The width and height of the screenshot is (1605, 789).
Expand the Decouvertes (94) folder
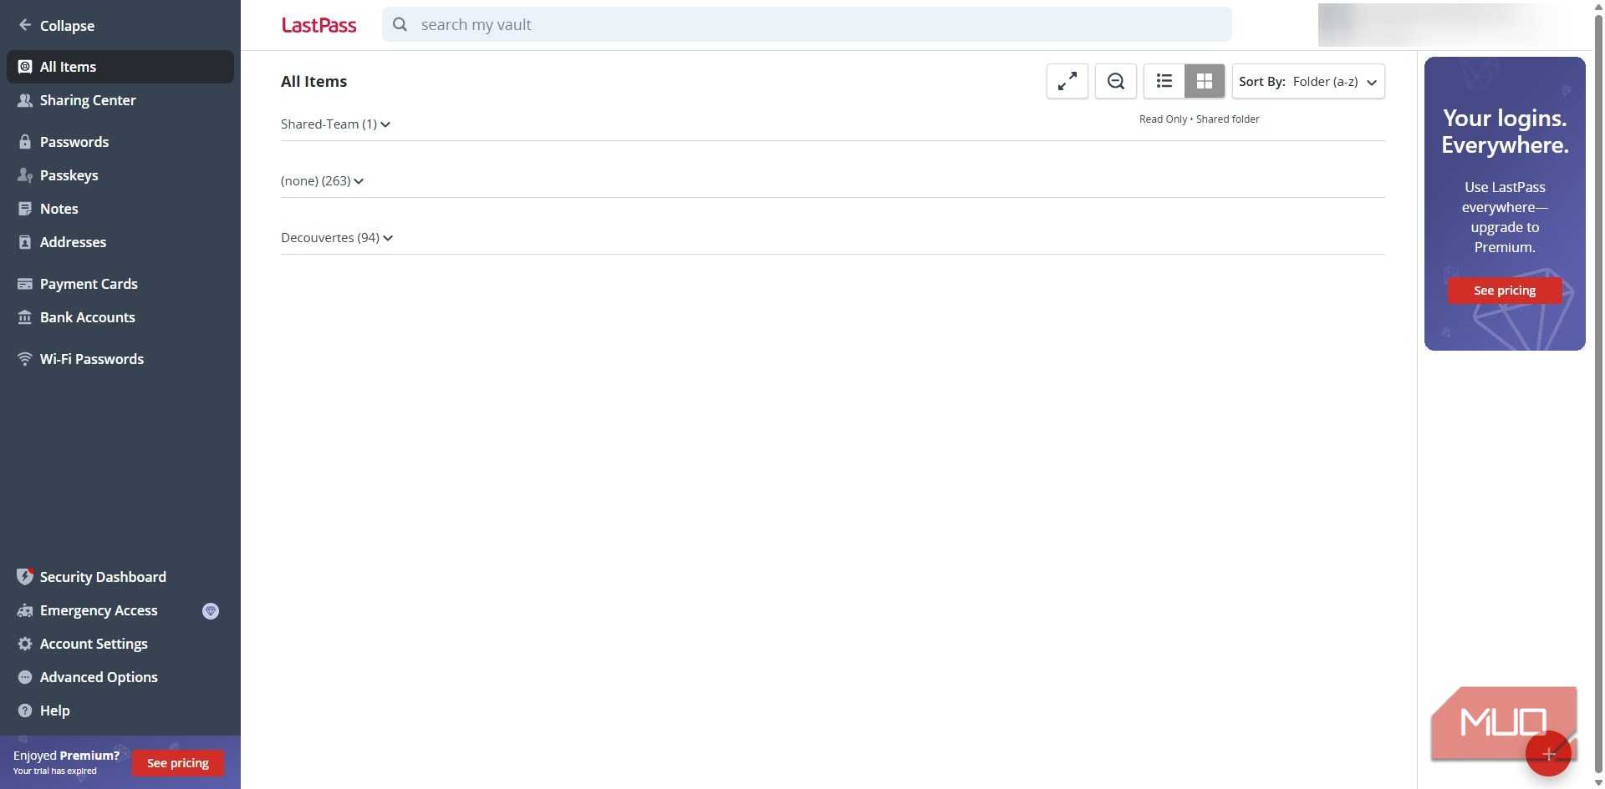[337, 237]
